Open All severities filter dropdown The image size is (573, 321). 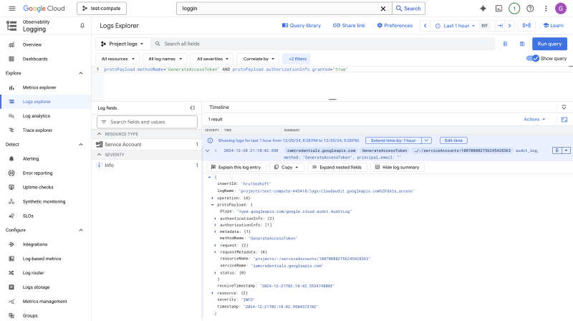click(x=212, y=59)
